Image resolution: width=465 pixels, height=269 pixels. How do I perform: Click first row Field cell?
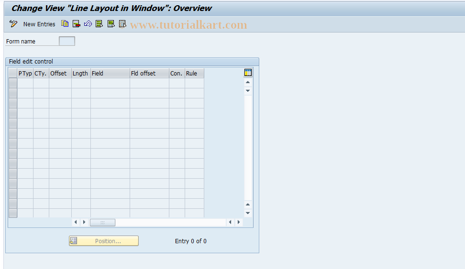[110, 83]
